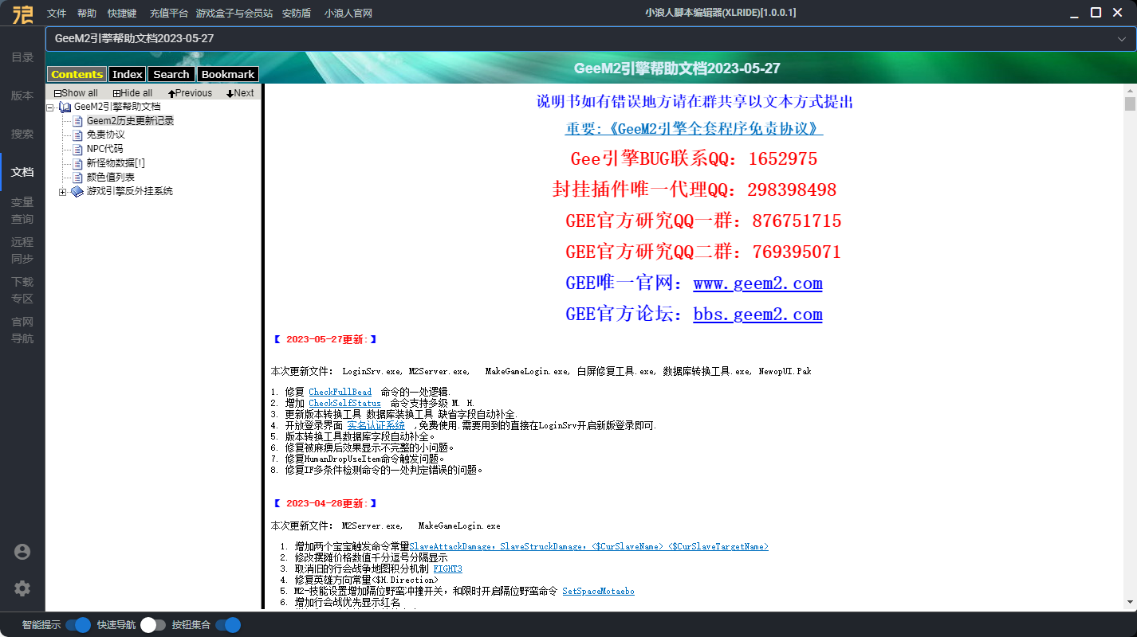Click the Next navigation button
The image size is (1137, 637).
click(239, 92)
